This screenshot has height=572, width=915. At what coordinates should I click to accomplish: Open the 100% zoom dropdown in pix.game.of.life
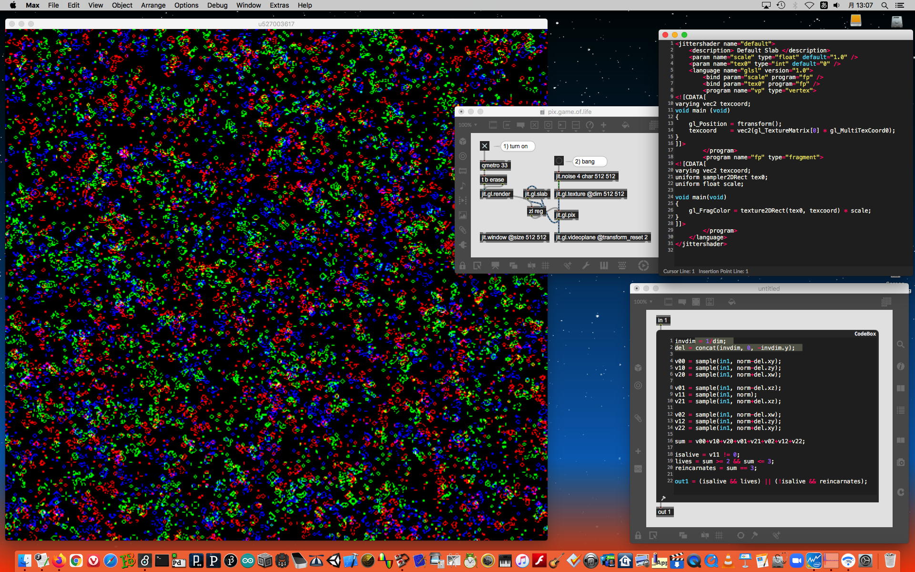pos(468,125)
